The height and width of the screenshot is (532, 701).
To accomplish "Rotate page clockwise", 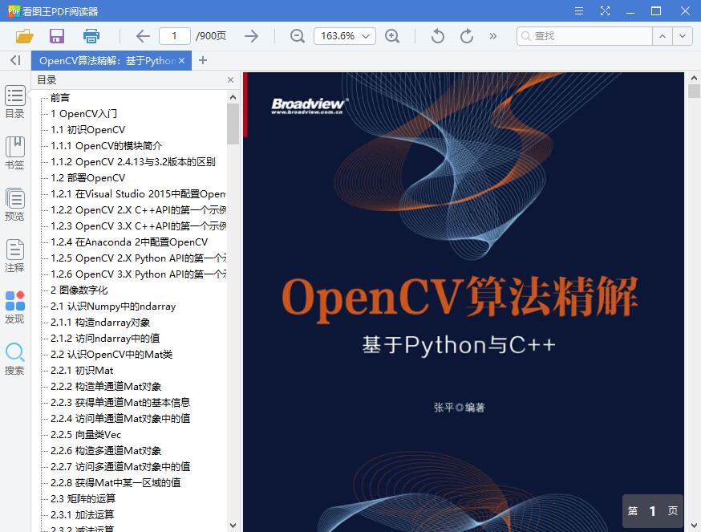I will [466, 36].
